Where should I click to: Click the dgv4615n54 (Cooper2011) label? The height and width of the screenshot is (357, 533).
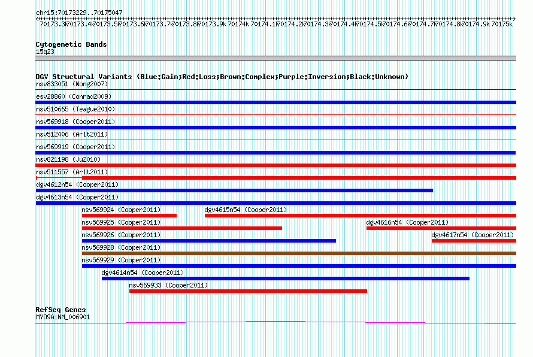coord(246,210)
